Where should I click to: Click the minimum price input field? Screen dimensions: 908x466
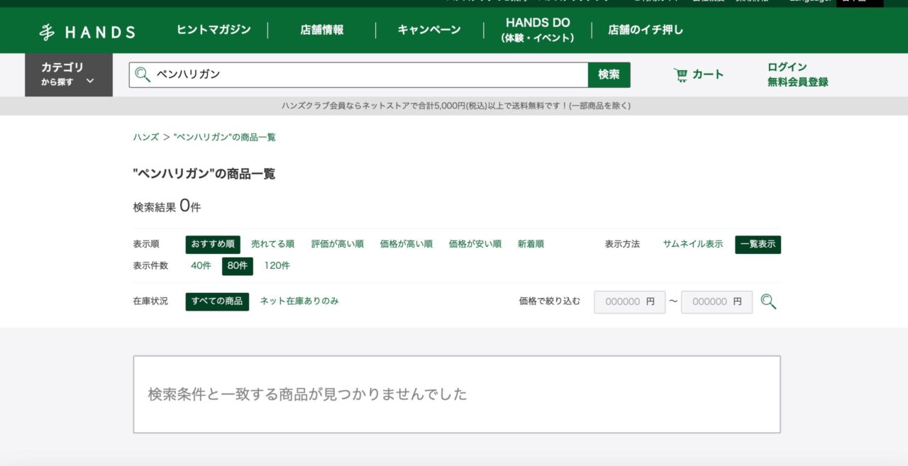tap(630, 301)
